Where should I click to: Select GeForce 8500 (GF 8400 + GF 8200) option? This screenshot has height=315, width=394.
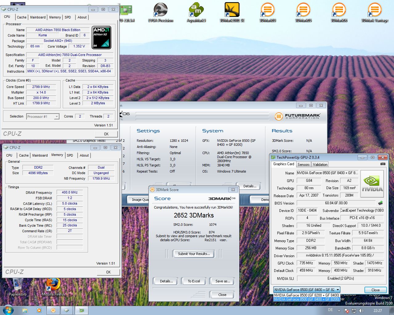click(x=307, y=299)
